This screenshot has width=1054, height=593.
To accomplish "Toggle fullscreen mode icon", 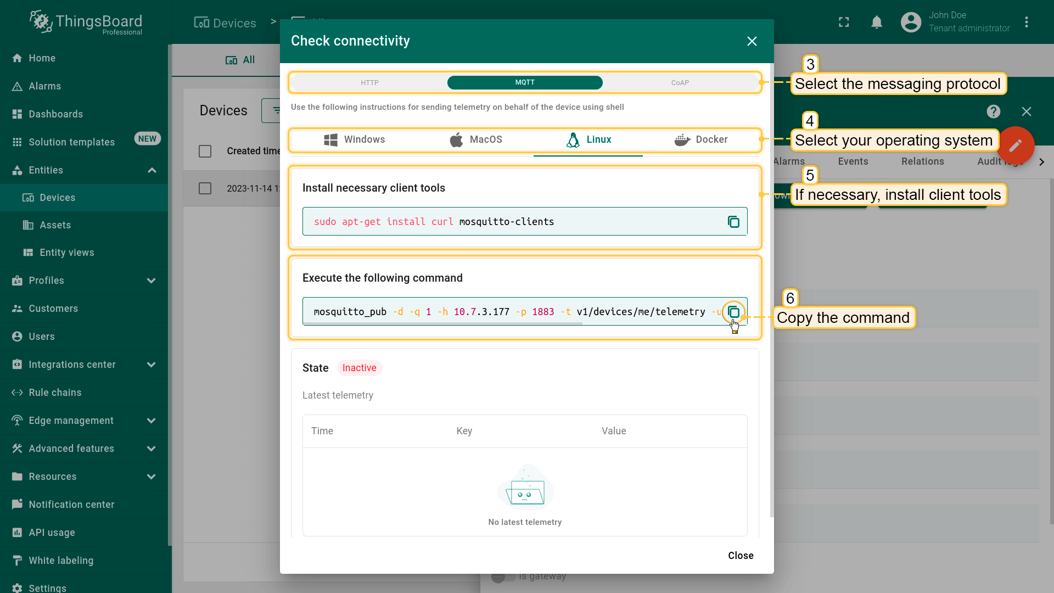I will [x=844, y=22].
